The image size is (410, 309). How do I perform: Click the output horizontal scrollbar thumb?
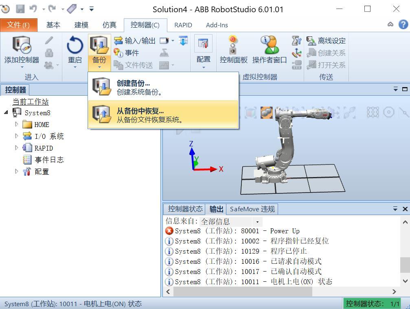(243, 291)
